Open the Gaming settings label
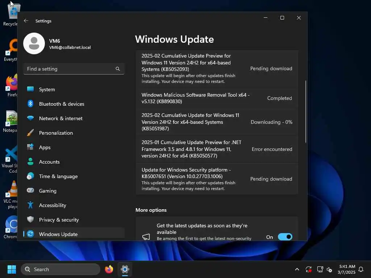 [47, 191]
